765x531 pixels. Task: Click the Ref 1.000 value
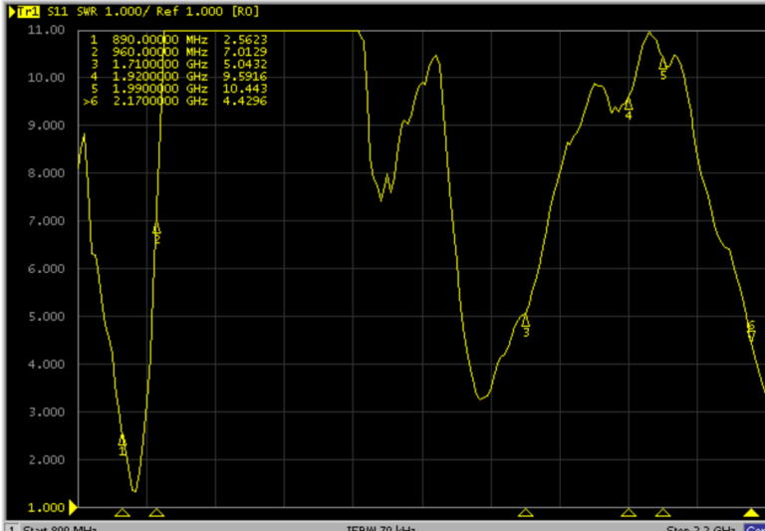[190, 12]
